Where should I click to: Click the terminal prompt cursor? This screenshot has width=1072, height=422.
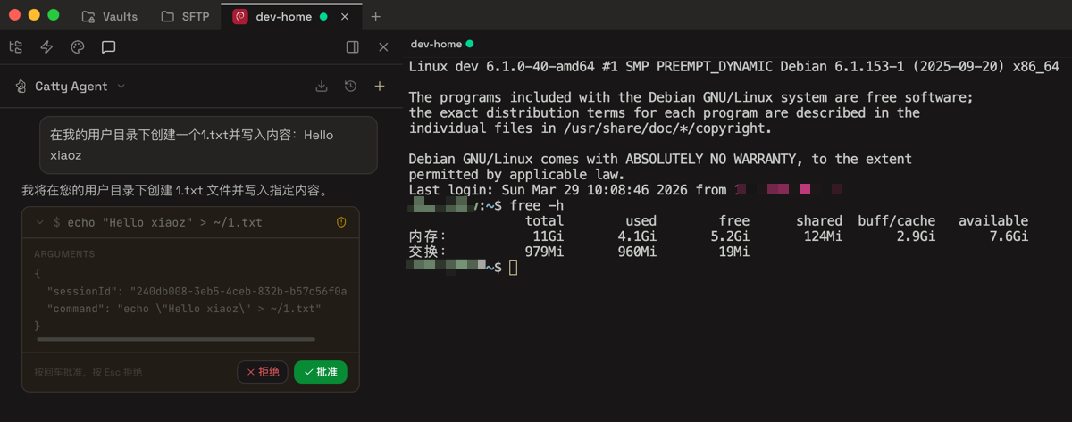[x=513, y=268]
